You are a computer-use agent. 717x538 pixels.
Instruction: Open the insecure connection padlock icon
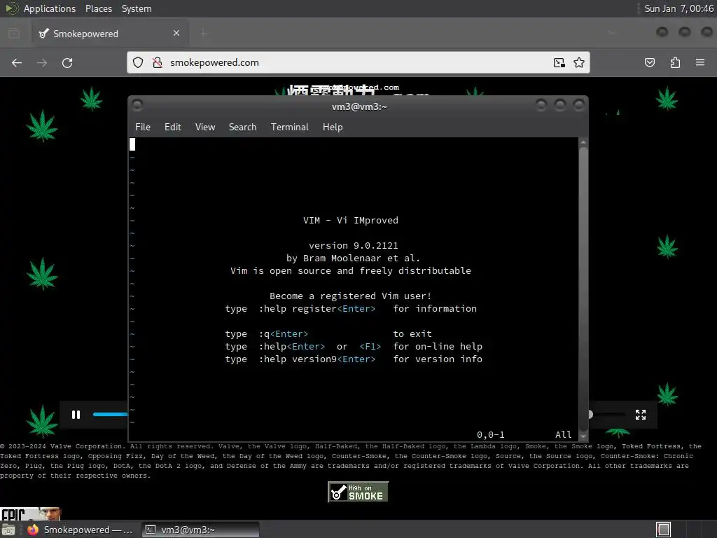coord(158,62)
